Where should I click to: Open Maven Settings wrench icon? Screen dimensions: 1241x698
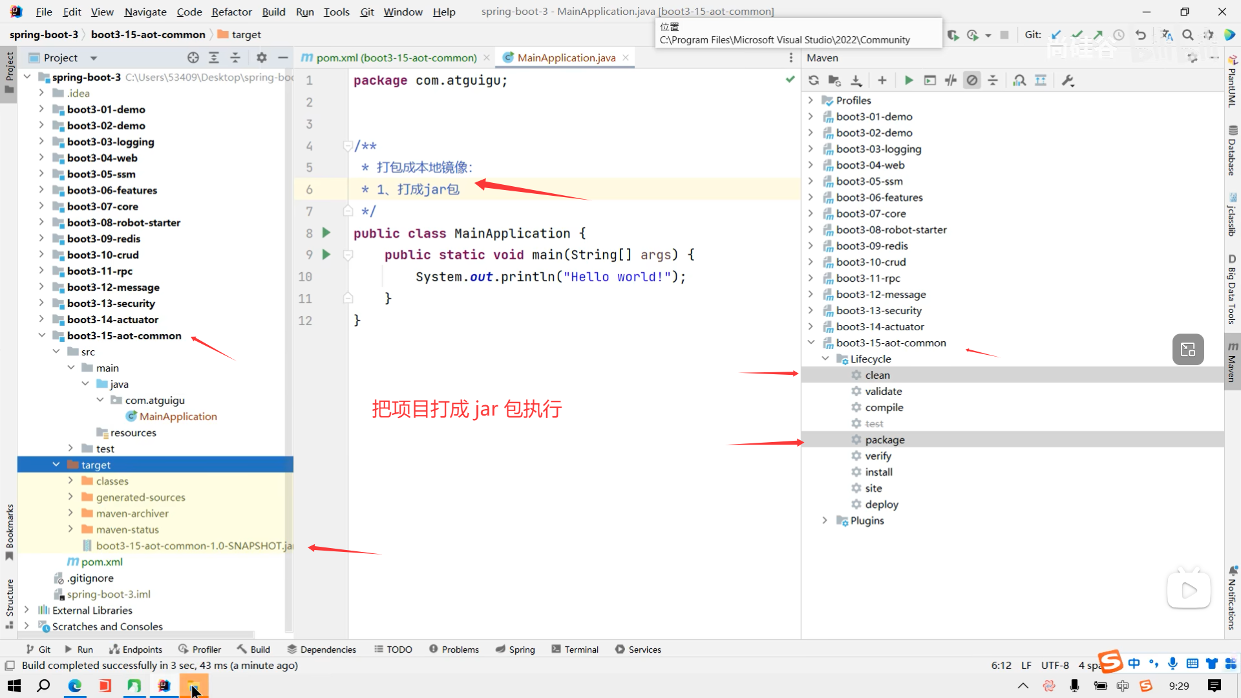pyautogui.click(x=1068, y=80)
